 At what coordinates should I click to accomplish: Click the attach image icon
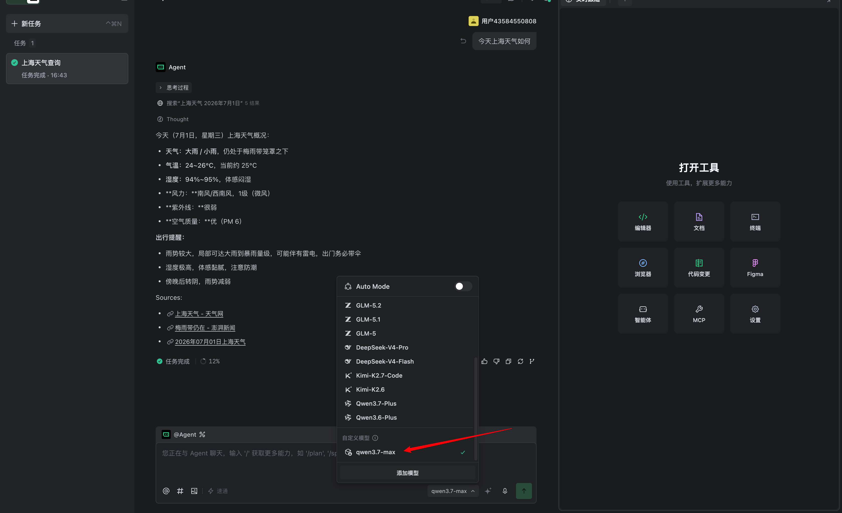[x=194, y=491]
